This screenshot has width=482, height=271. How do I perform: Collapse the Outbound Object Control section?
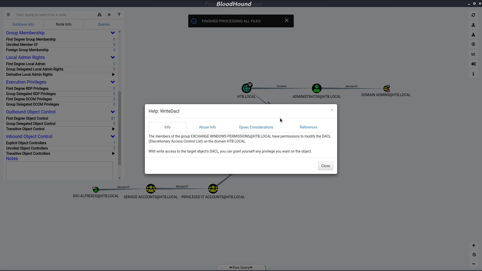pos(113,112)
